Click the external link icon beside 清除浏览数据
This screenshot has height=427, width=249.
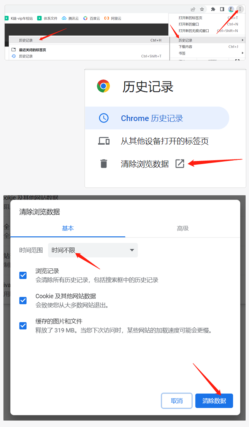tap(180, 164)
